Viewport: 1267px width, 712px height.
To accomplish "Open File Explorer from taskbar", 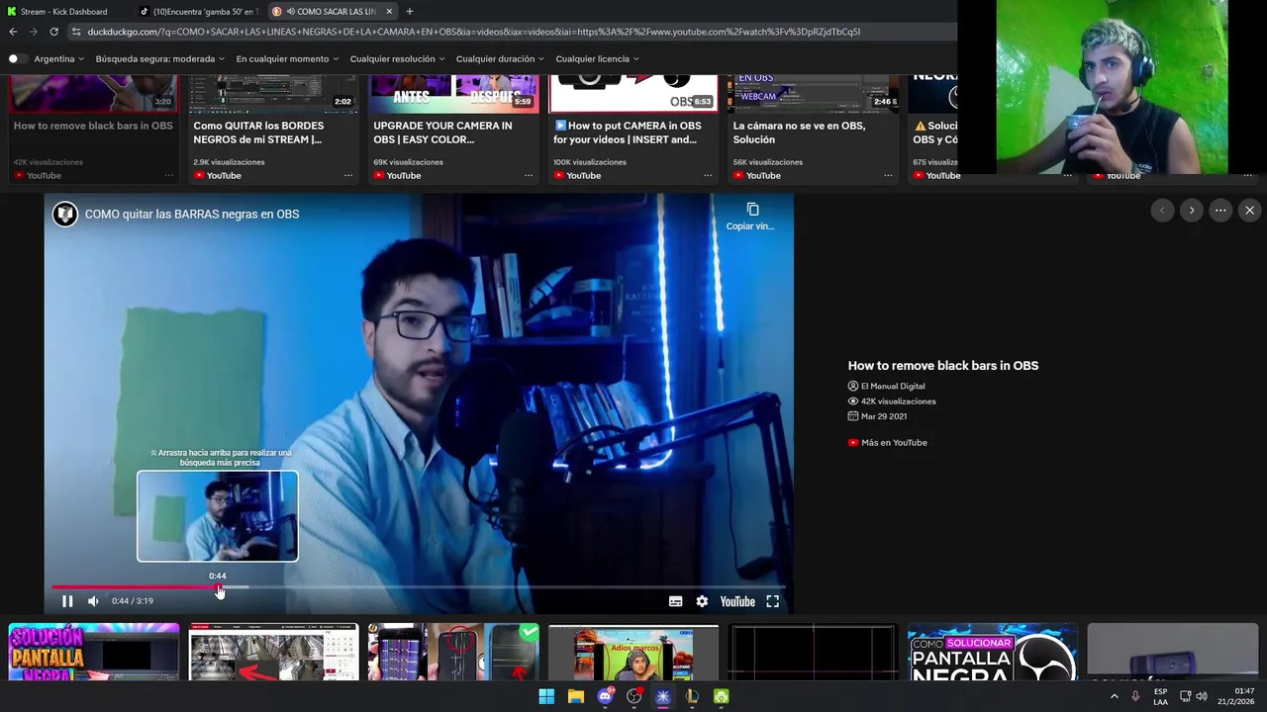I will point(575,696).
